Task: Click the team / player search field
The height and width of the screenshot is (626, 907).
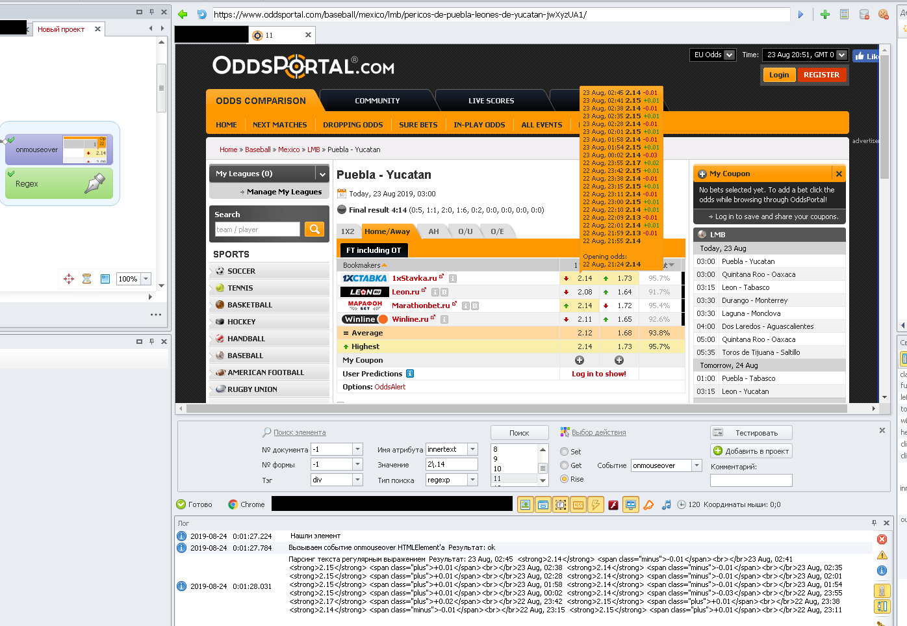Action: click(257, 229)
